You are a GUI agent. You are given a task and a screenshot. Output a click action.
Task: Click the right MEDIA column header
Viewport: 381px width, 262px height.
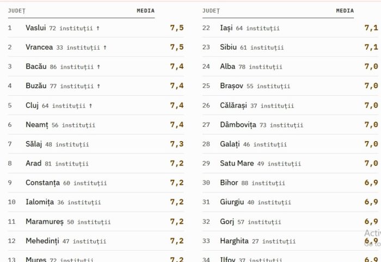click(x=345, y=11)
